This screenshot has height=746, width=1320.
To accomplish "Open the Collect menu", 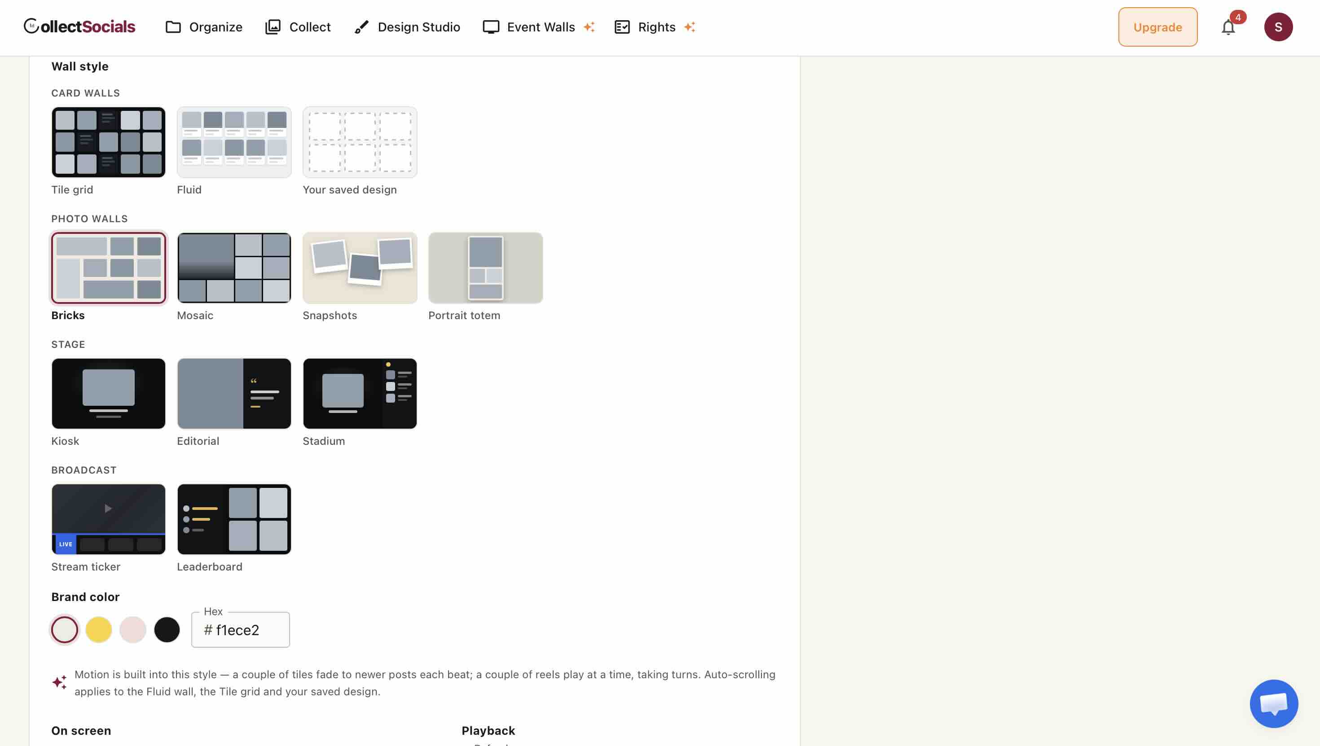I will [298, 27].
